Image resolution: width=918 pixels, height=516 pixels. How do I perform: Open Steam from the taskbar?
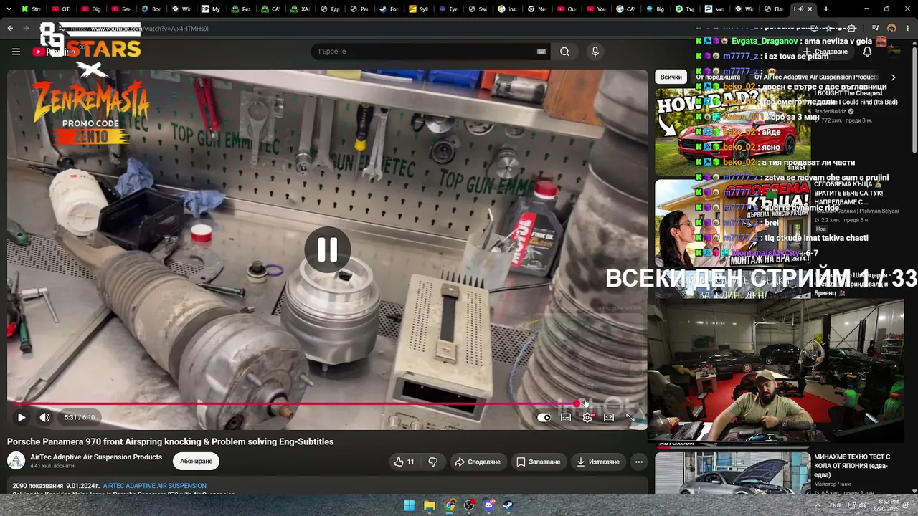pyautogui.click(x=508, y=505)
